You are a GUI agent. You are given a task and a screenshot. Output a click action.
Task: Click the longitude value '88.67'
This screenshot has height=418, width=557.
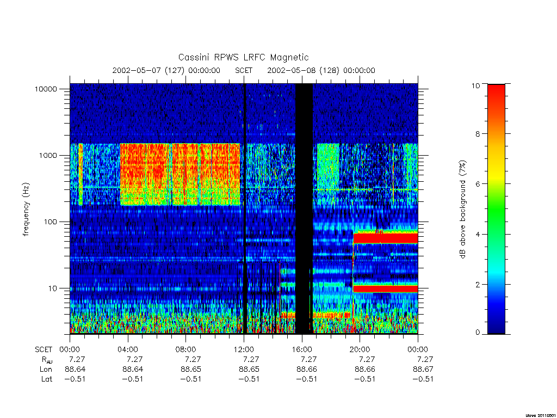tap(423, 370)
